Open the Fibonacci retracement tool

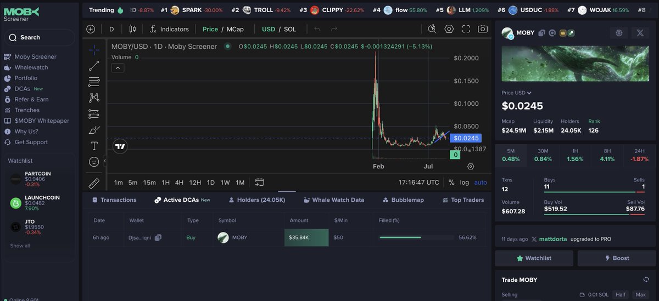94,82
